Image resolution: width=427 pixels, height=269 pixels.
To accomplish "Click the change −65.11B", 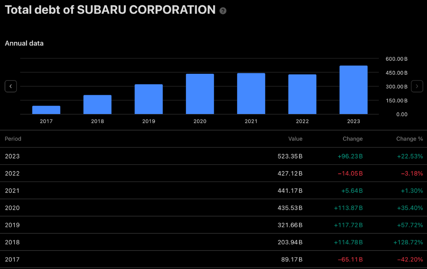I will click(x=350, y=259).
